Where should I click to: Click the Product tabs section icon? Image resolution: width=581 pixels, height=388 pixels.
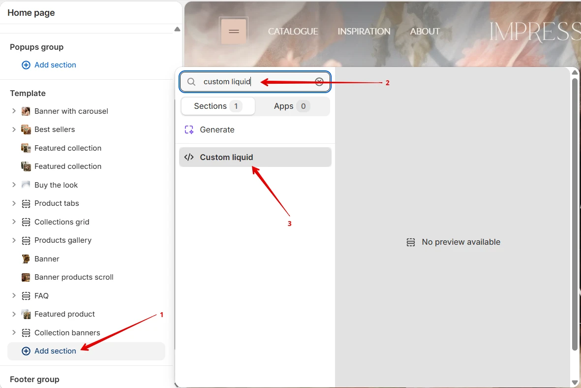26,203
